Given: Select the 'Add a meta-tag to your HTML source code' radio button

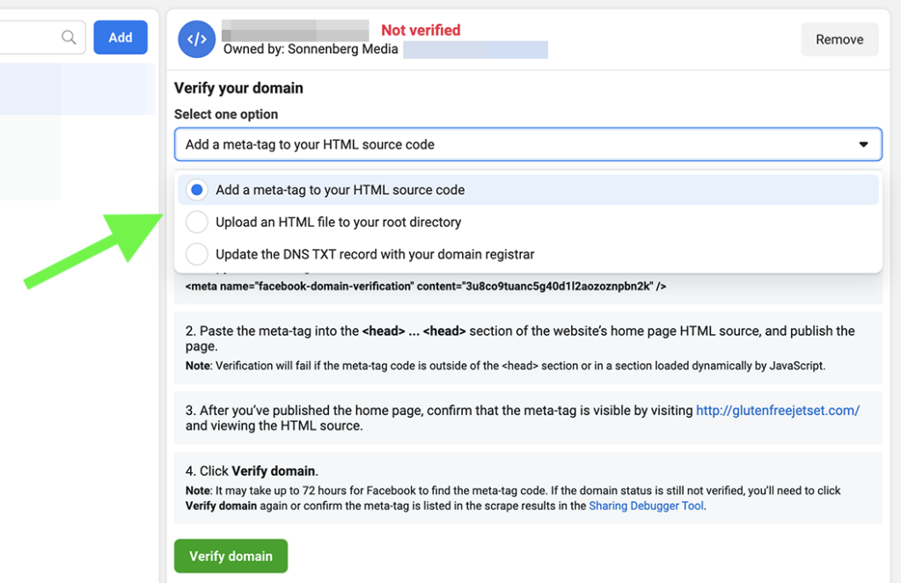Looking at the screenshot, I should point(195,189).
